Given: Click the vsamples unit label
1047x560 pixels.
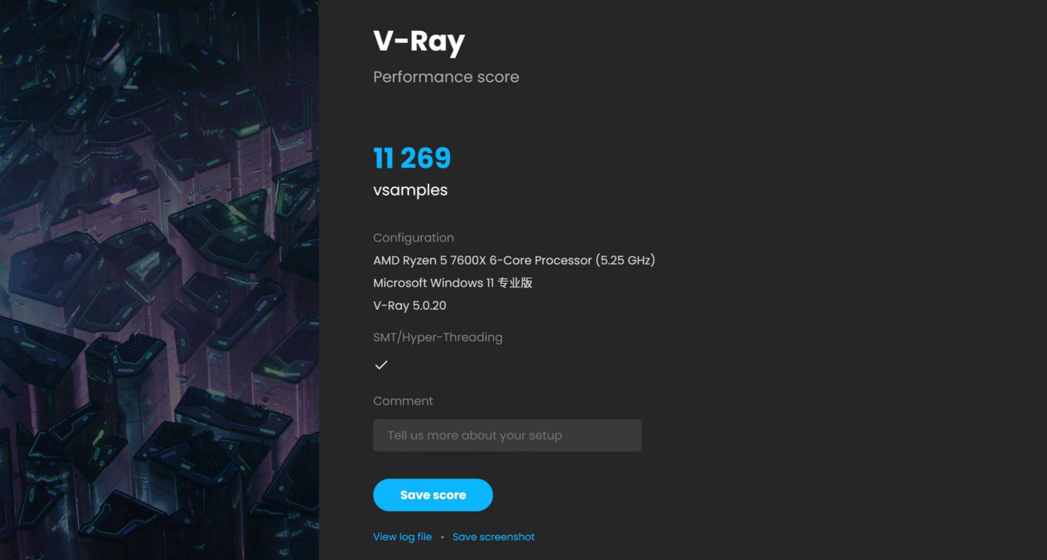Looking at the screenshot, I should 410,190.
